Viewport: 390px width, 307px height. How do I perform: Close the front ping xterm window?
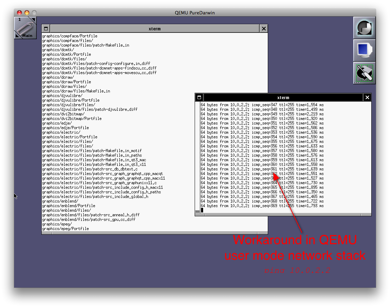367,97
